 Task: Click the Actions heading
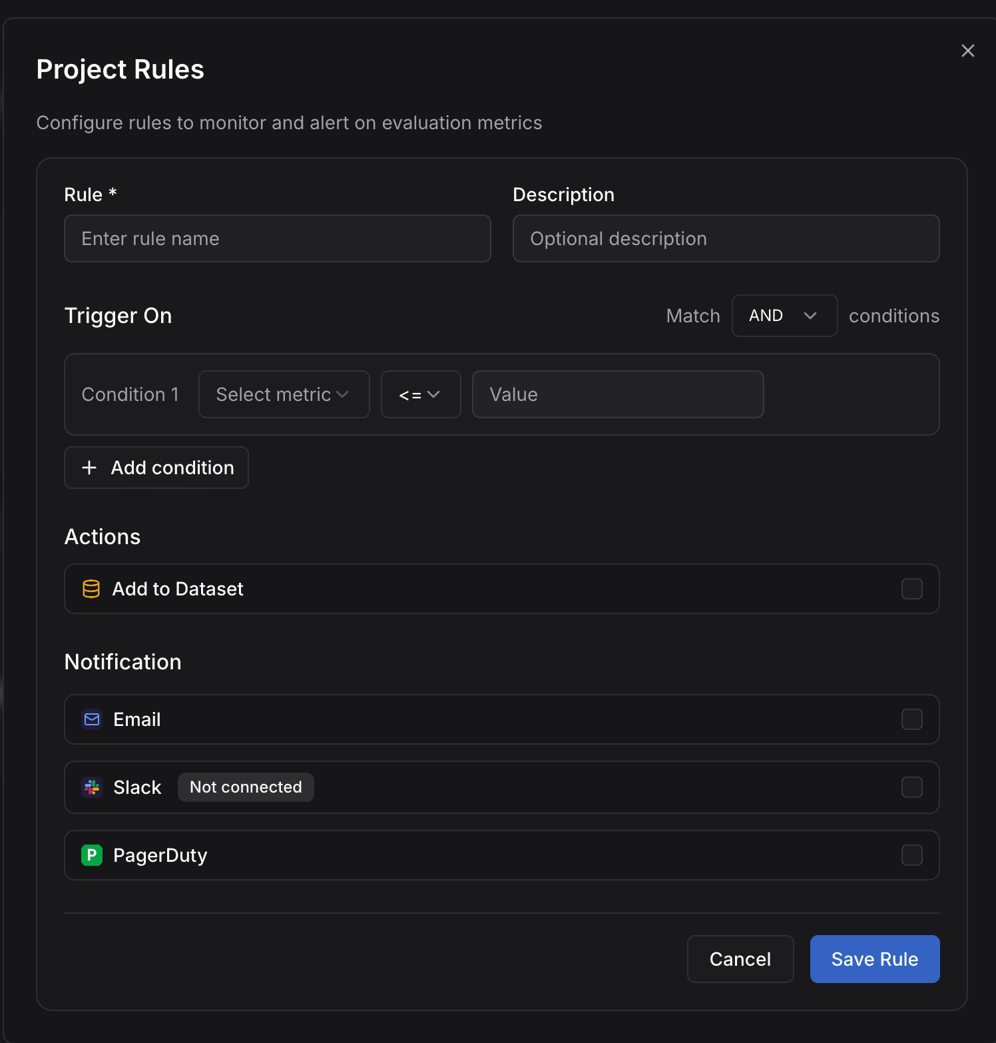[103, 537]
